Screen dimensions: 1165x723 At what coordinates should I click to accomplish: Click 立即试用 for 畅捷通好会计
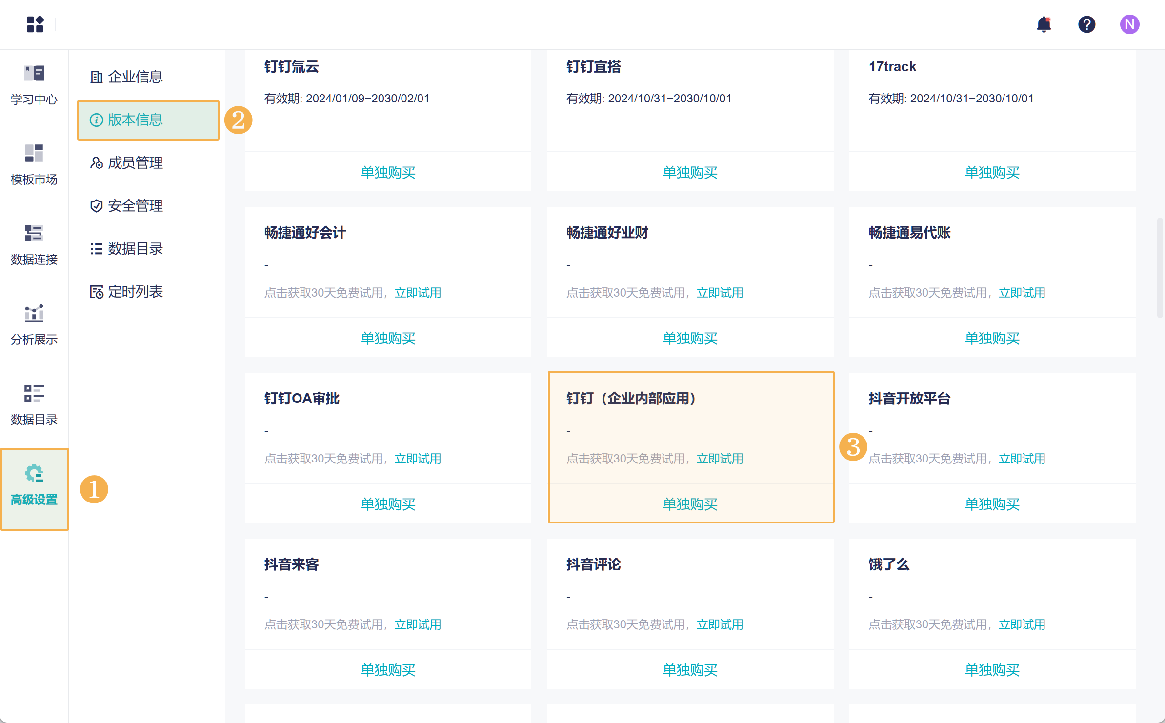coord(418,293)
